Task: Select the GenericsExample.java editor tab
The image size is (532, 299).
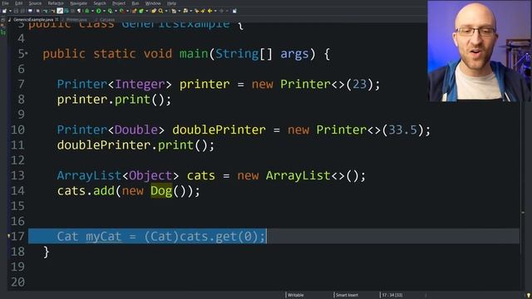Action: (x=33, y=20)
